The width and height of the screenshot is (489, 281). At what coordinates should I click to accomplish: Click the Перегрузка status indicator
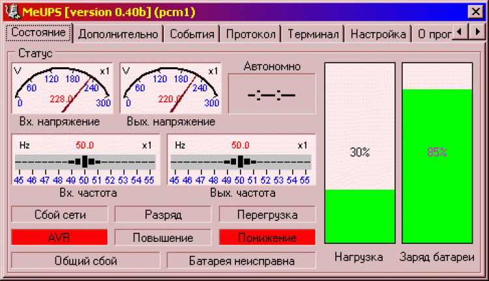tap(267, 214)
